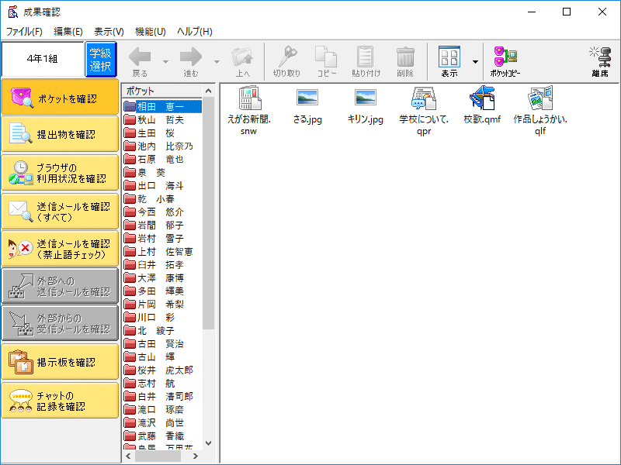The height and width of the screenshot is (465, 621).
Task: Select the 川口 彩 folder
Action: click(x=149, y=318)
